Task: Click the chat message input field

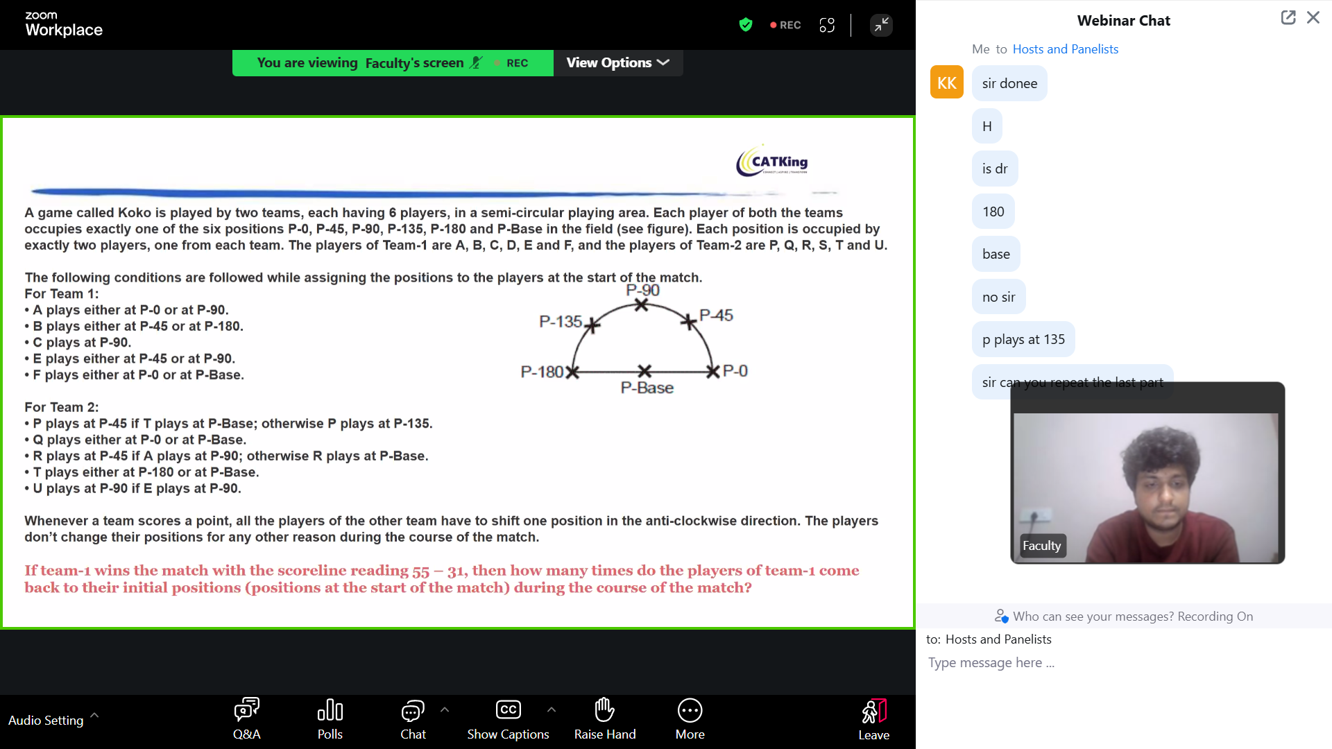Action: coord(1124,663)
